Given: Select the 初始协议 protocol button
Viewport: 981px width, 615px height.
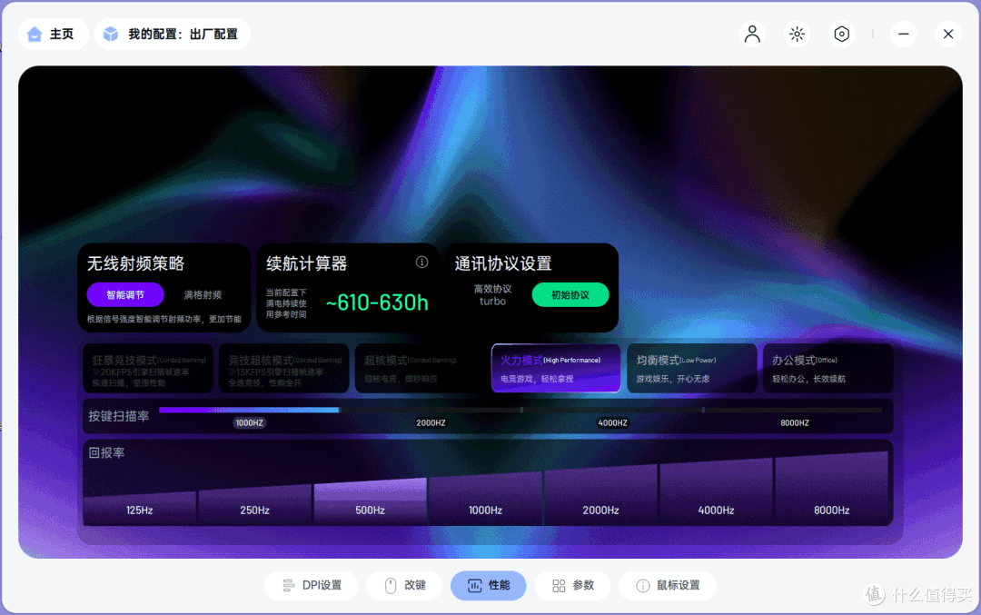Looking at the screenshot, I should (570, 294).
